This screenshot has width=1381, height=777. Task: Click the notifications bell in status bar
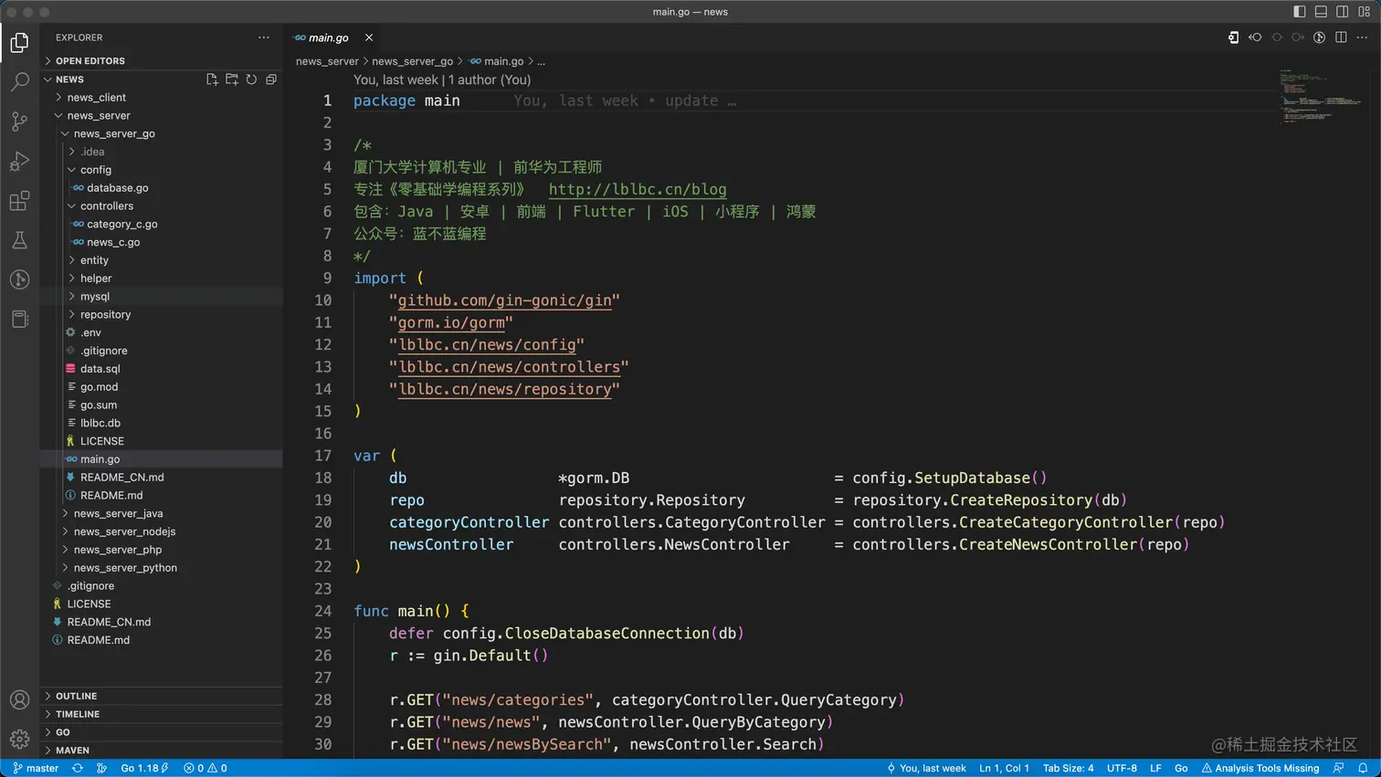pos(1363,769)
